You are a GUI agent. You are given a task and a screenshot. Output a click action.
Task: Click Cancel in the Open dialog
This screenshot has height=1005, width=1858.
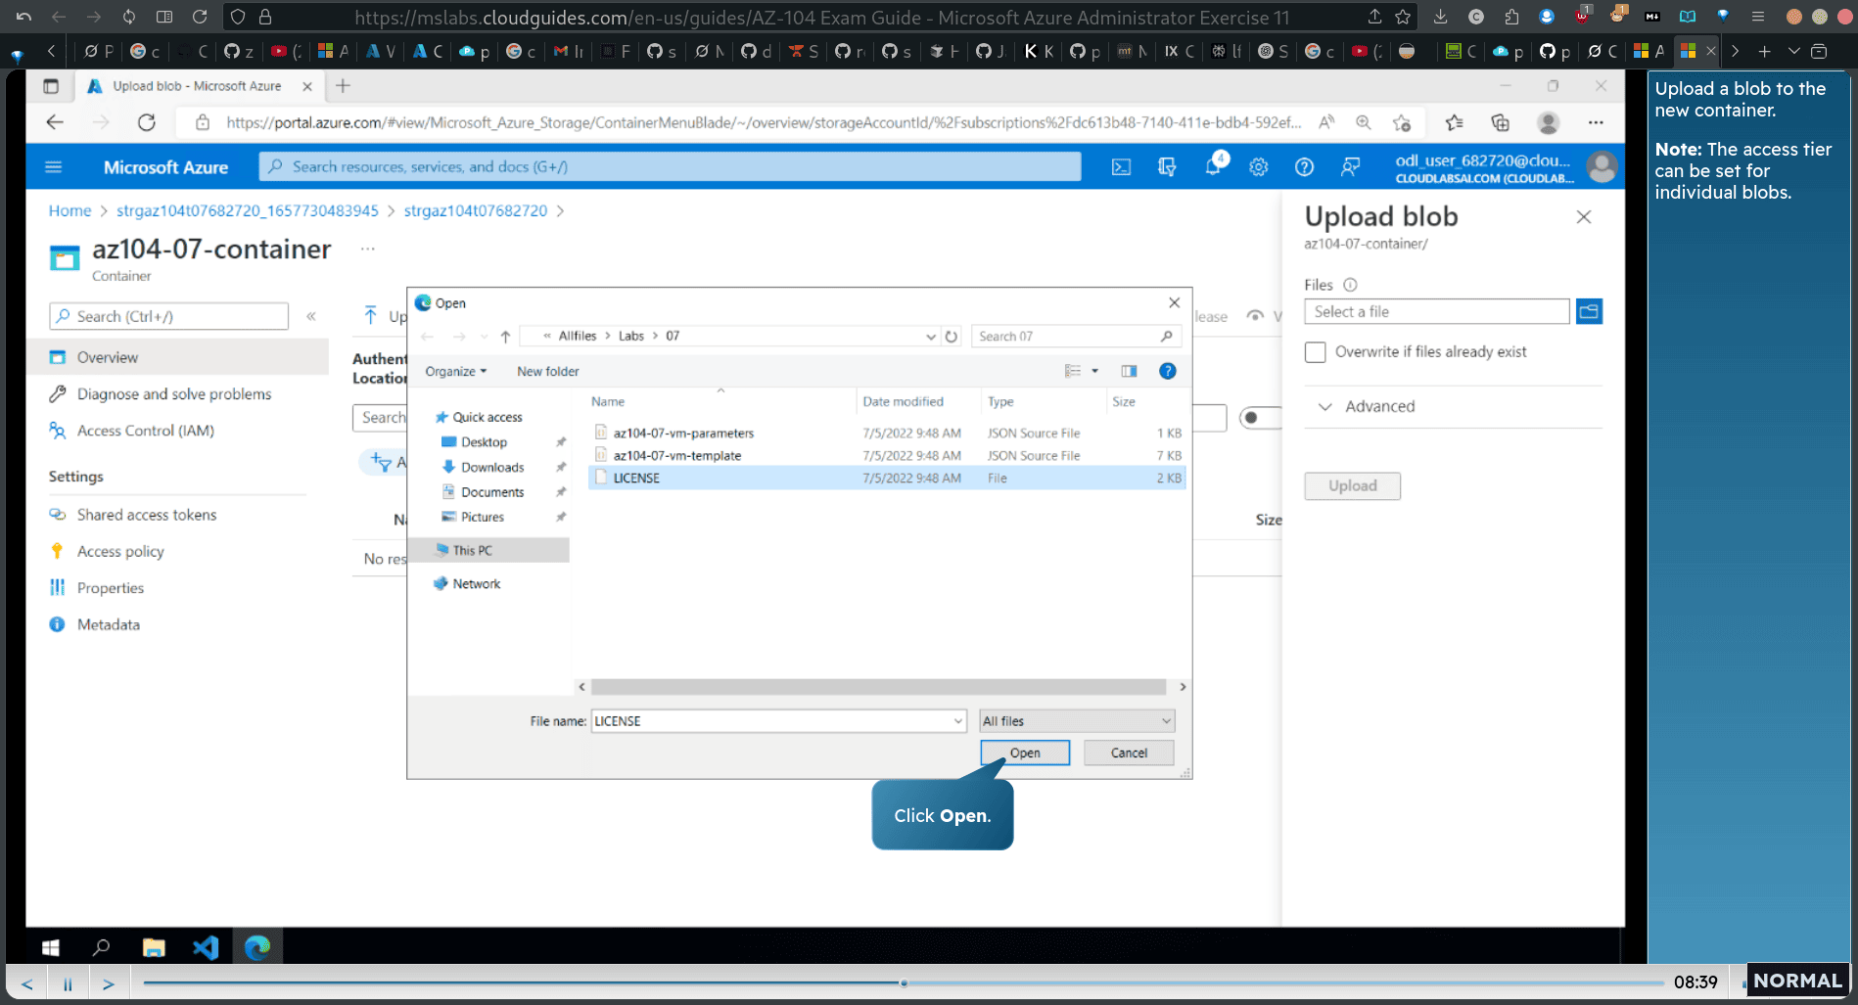(x=1129, y=753)
